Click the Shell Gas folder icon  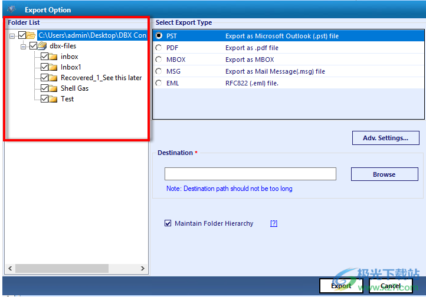[x=53, y=88]
